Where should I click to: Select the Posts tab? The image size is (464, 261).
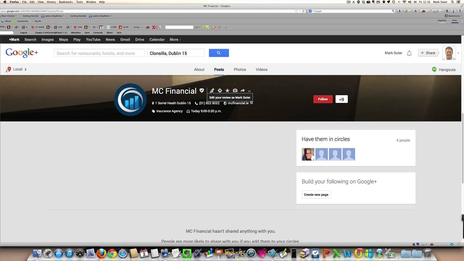coord(219,70)
